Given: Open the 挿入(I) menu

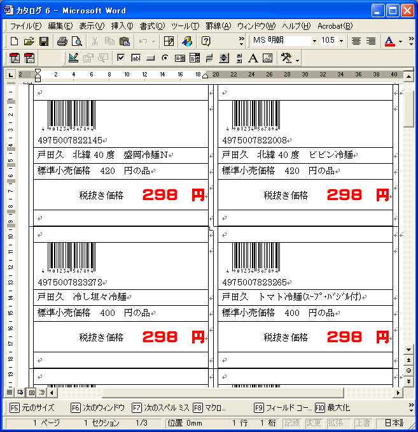Looking at the screenshot, I should pos(122,26).
